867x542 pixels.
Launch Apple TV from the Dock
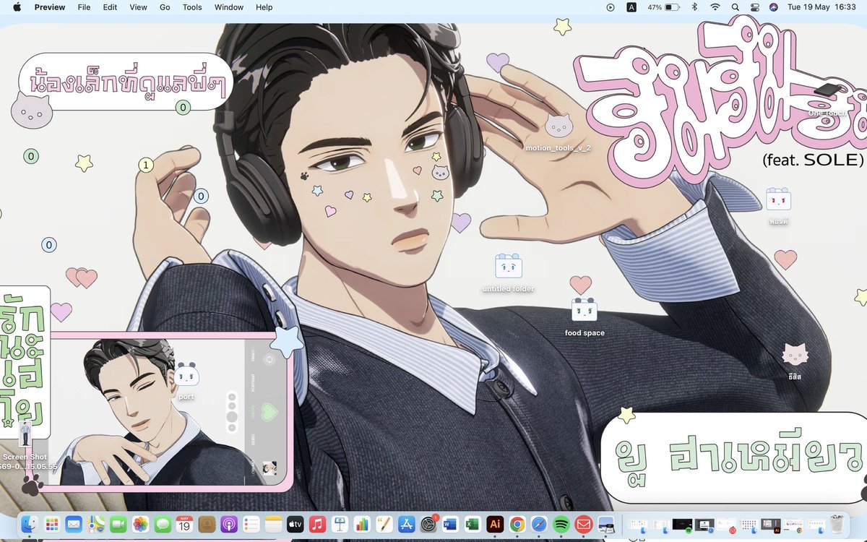pyautogui.click(x=295, y=524)
